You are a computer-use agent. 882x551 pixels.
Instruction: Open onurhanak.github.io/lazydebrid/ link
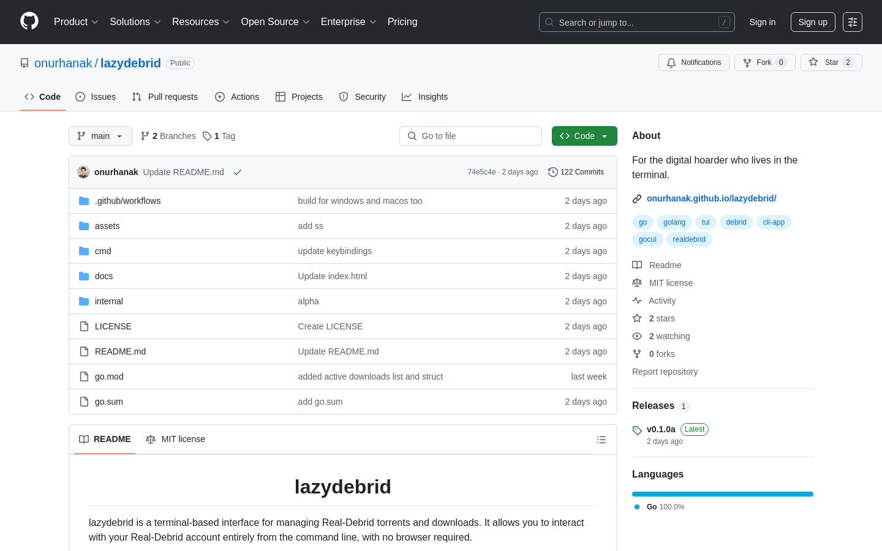click(711, 198)
